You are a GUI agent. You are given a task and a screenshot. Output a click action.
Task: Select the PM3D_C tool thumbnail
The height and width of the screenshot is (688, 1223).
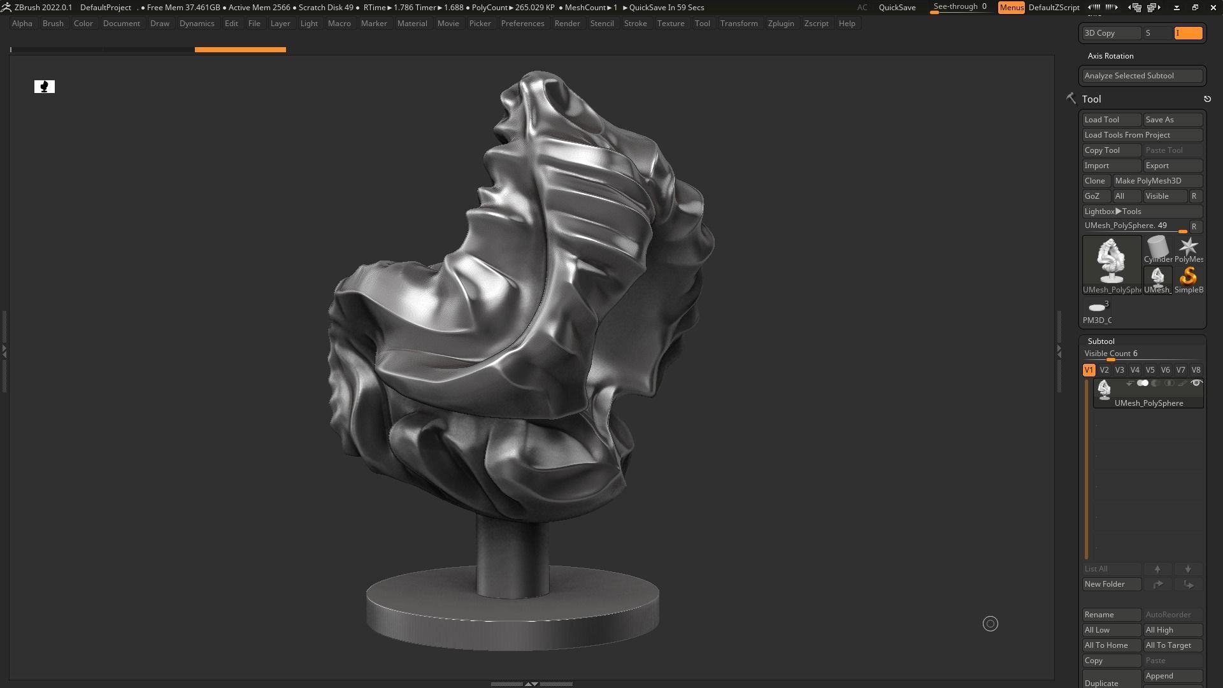click(x=1098, y=312)
